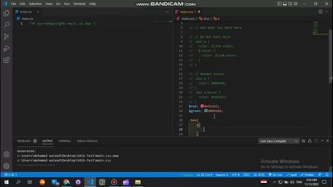Close the bottom panel

(328, 141)
